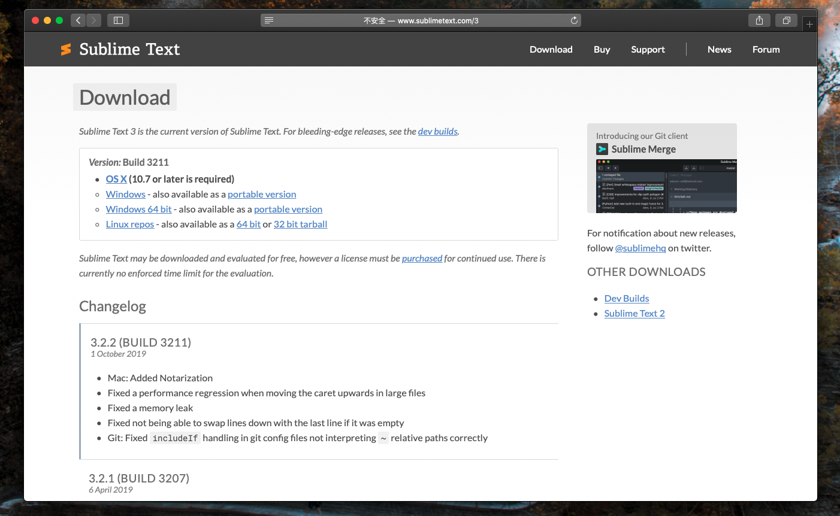Reload the page with the refresh icon

click(574, 20)
